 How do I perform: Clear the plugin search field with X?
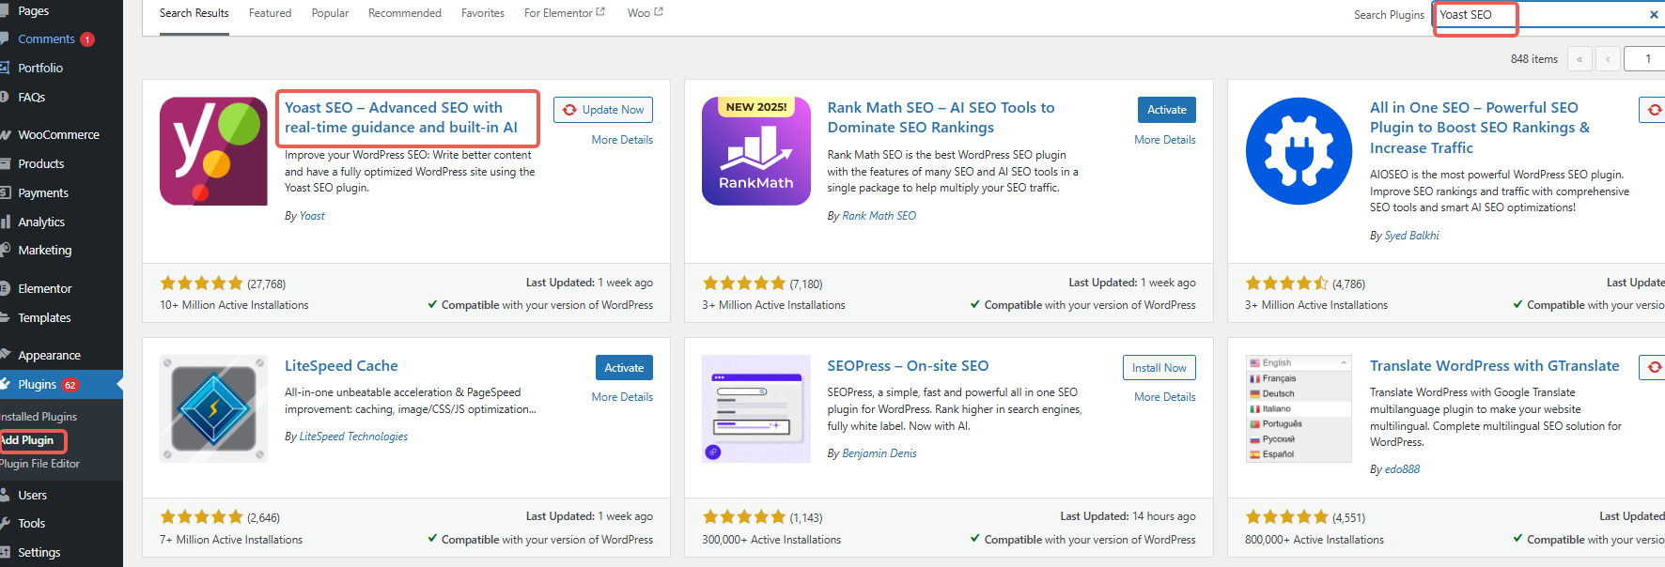coord(1654,14)
